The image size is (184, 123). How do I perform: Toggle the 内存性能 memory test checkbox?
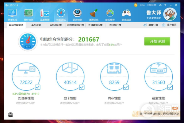click(x=126, y=87)
